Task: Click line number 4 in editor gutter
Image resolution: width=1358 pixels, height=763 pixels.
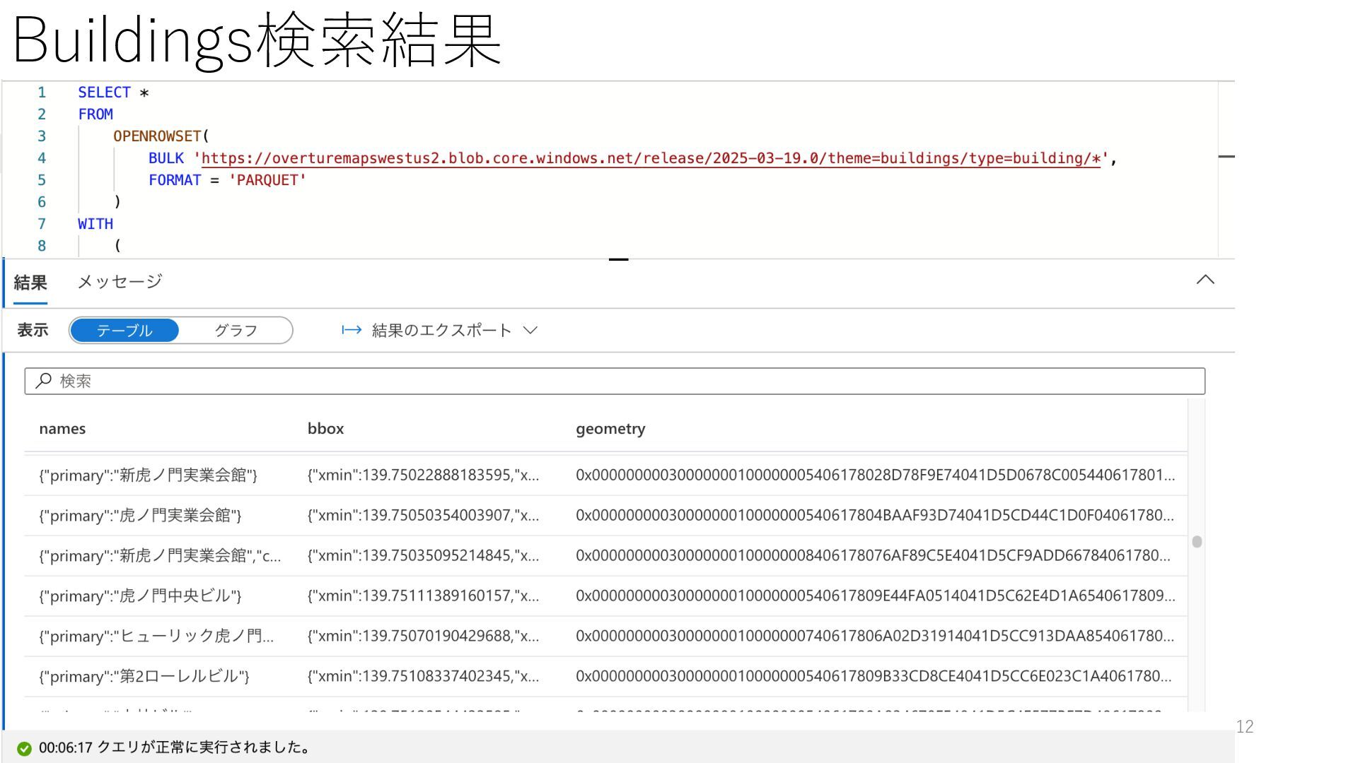Action: pyautogui.click(x=42, y=158)
